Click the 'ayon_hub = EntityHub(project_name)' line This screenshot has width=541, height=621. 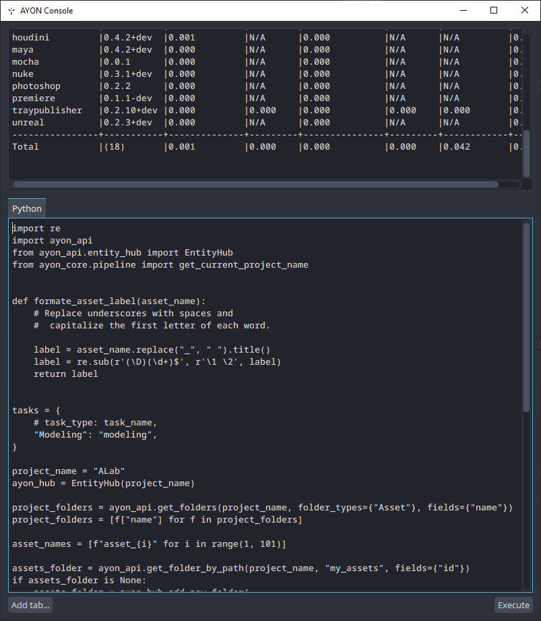pos(103,483)
